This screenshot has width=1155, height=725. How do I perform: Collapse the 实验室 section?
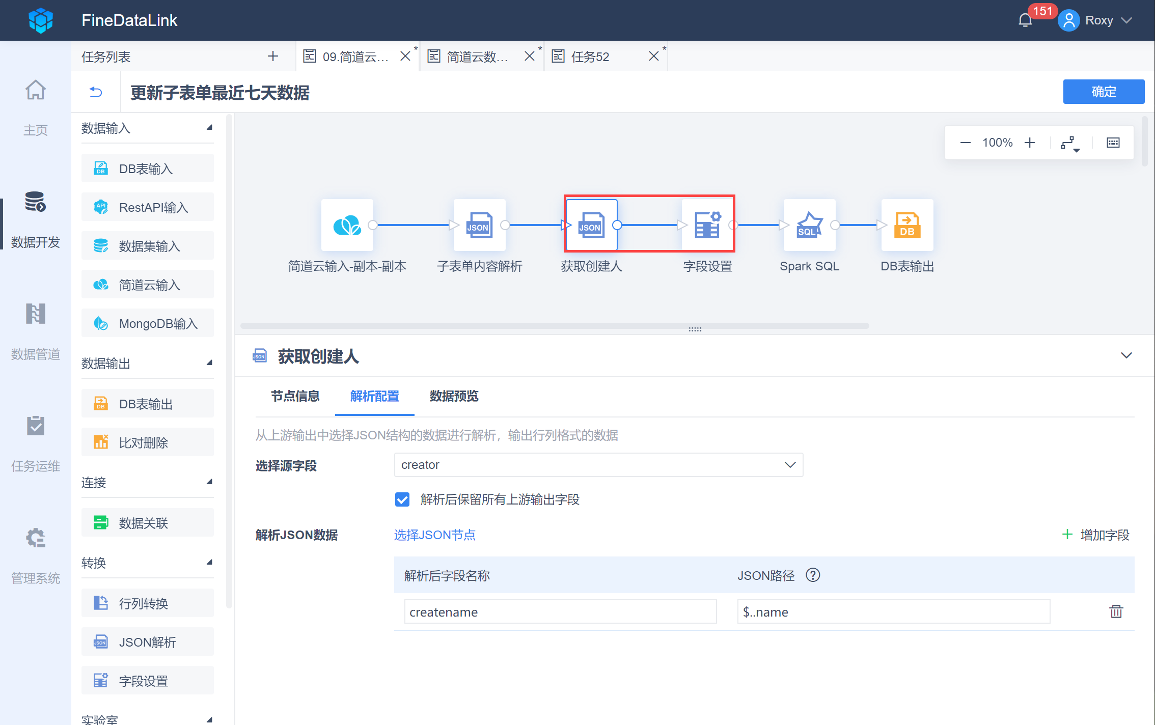[209, 719]
